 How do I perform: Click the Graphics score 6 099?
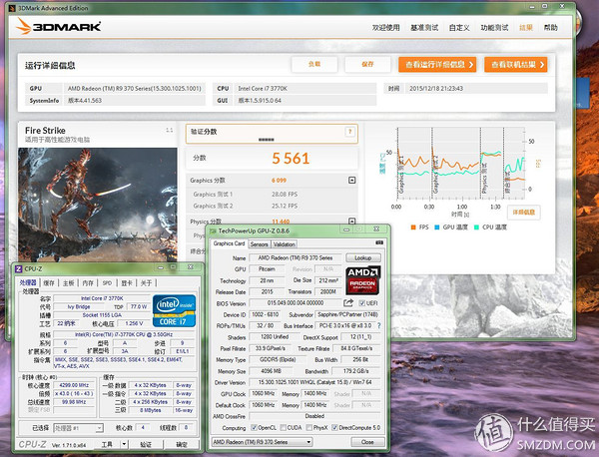point(279,181)
